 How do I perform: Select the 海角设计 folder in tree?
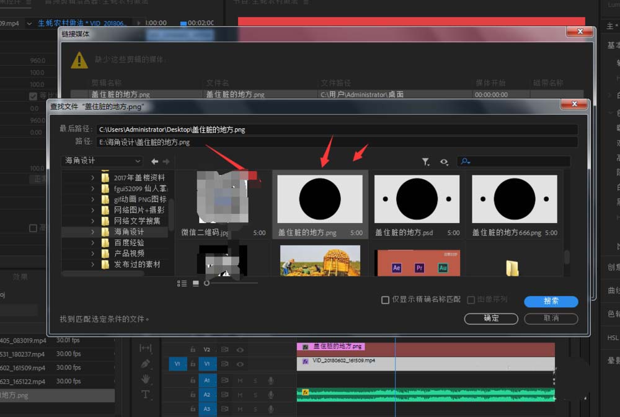pyautogui.click(x=115, y=232)
